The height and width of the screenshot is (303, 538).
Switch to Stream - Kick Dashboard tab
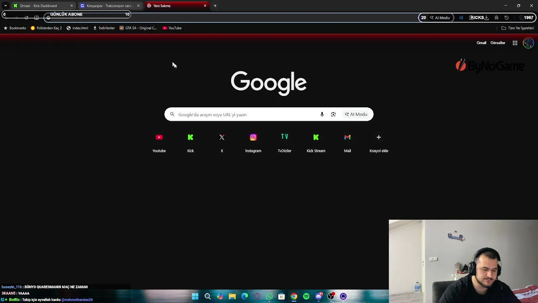click(43, 6)
